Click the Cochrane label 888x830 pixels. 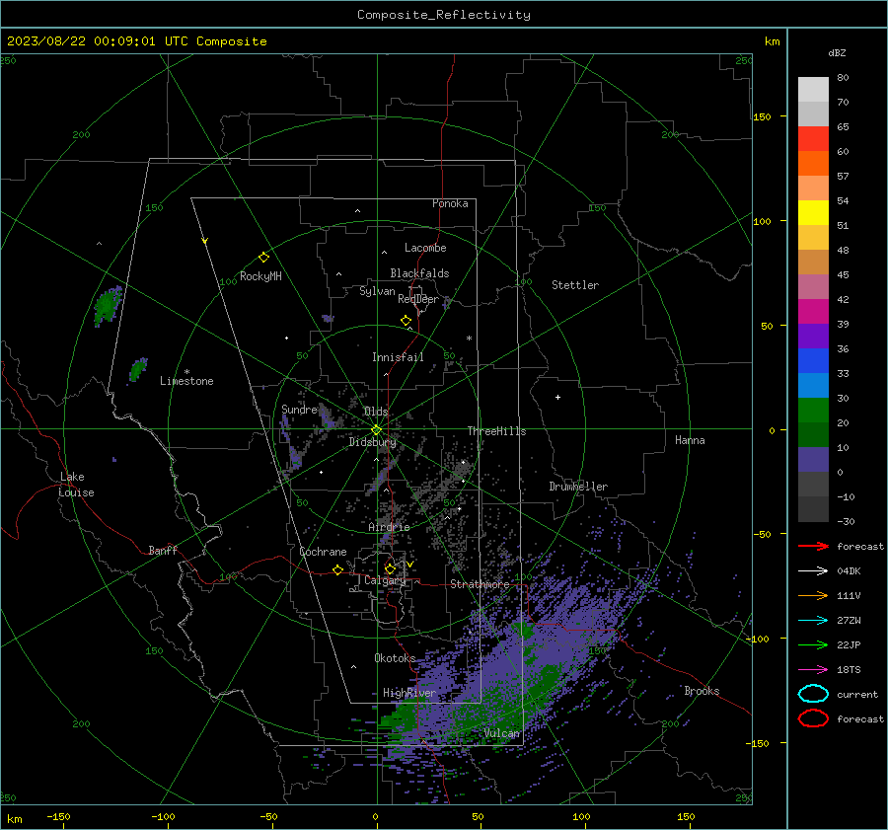[323, 552]
